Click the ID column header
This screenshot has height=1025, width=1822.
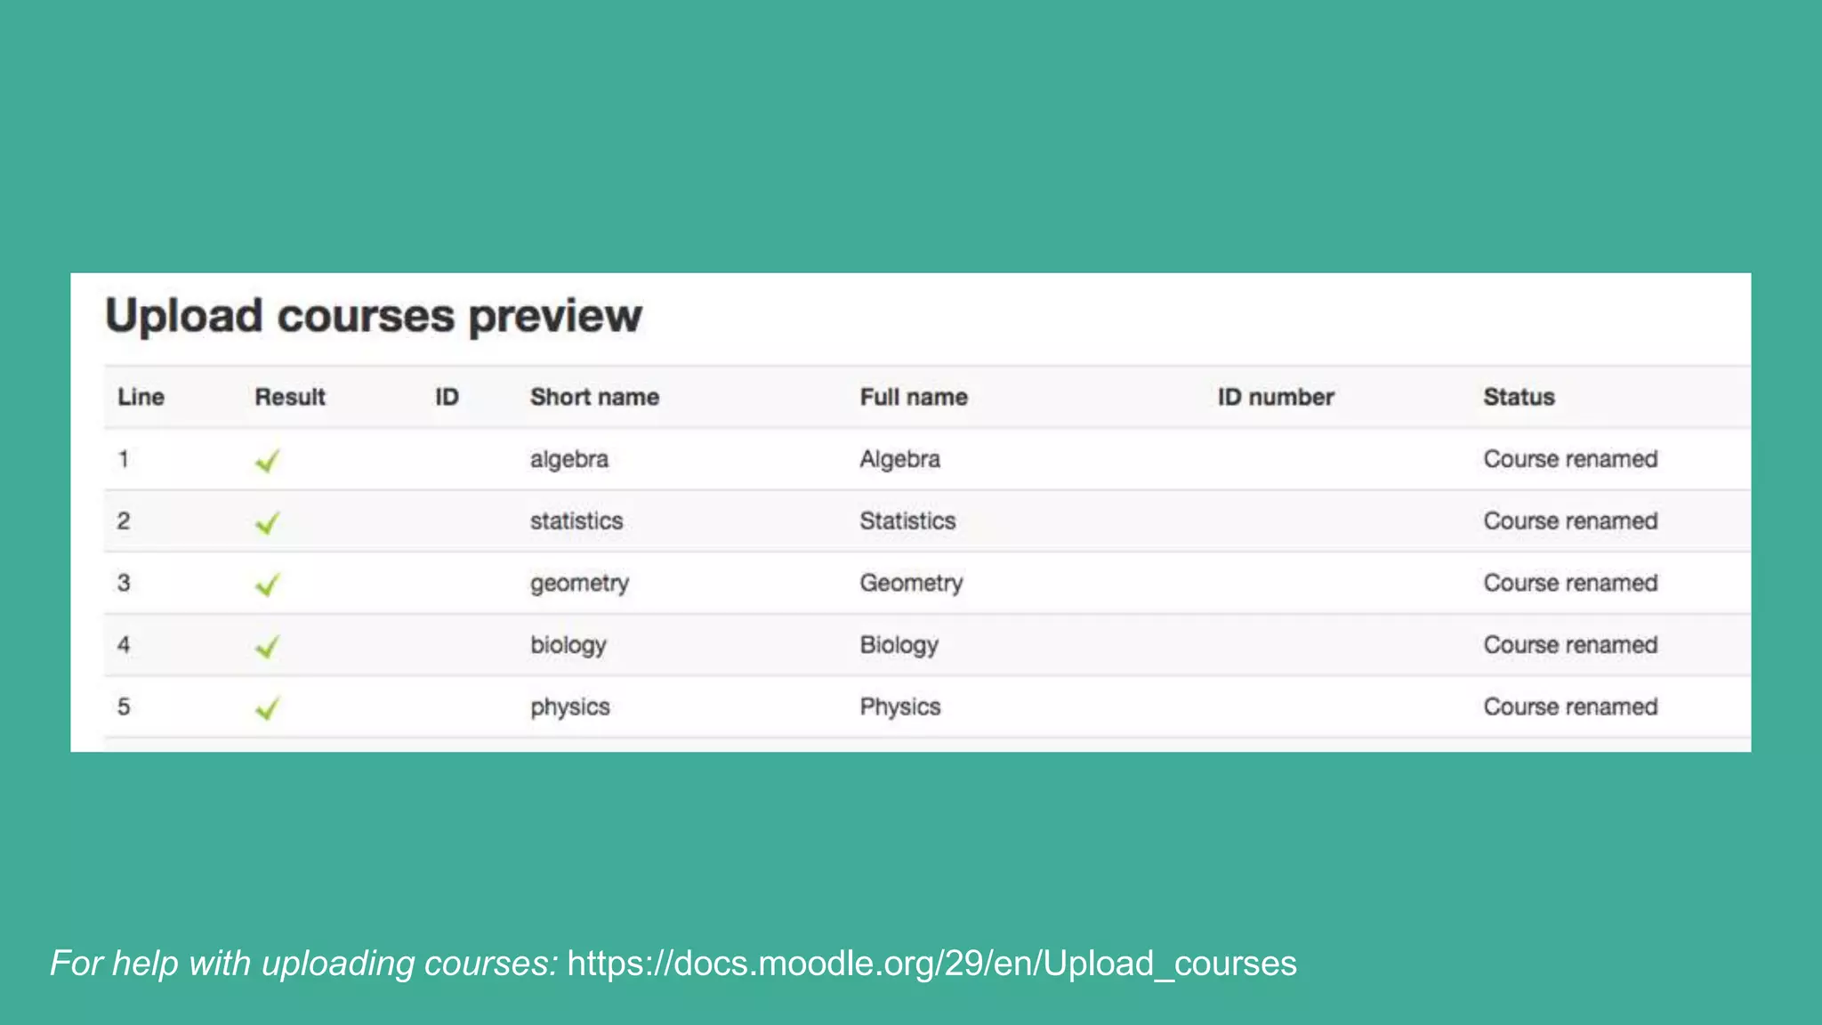click(x=447, y=397)
